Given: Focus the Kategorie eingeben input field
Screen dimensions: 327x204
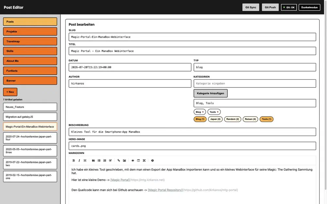Looking at the screenshot, I should point(255,84).
